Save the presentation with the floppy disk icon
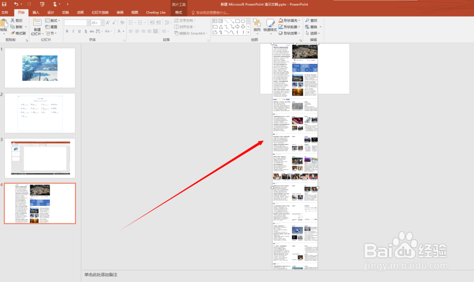Viewport: 474px width, 282px height. point(4,4)
